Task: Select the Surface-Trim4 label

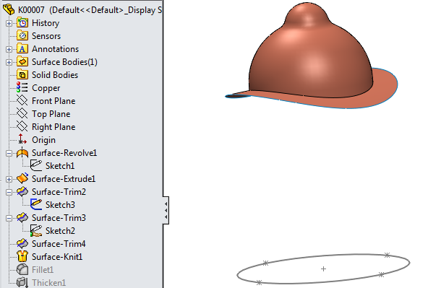Action: 59,244
